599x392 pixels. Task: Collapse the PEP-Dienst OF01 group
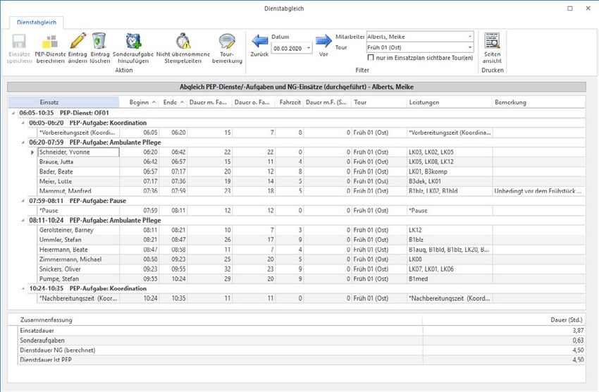(x=14, y=113)
